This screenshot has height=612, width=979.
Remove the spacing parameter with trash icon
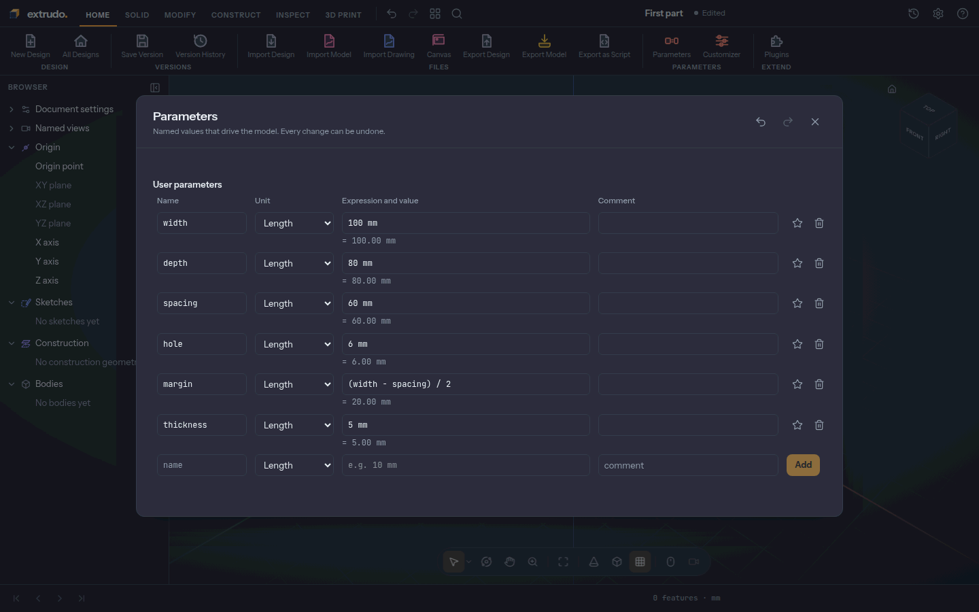[819, 303]
